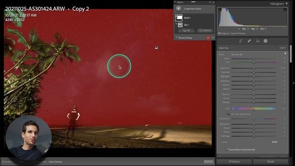Click the Sky 1 name label
This screenshot has height=166, width=295.
click(186, 25)
